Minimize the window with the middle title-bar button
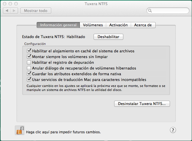192x141 pixels. click(10, 4)
